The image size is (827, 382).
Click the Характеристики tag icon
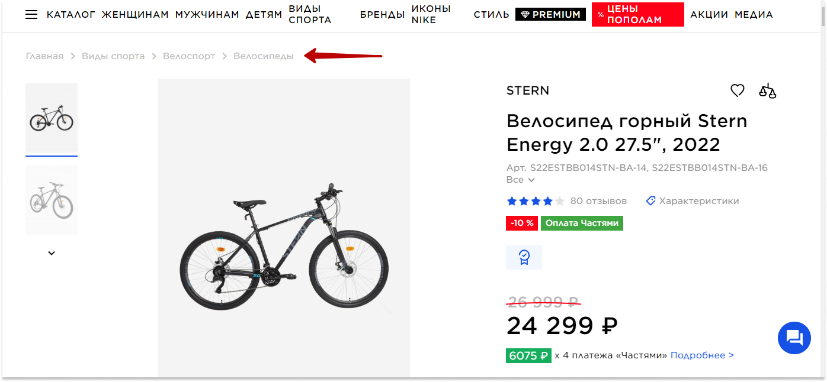tap(650, 201)
